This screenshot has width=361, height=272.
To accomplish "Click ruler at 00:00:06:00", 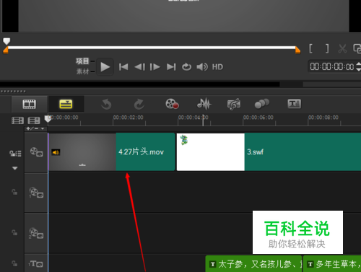I will pyautogui.click(x=258, y=118).
